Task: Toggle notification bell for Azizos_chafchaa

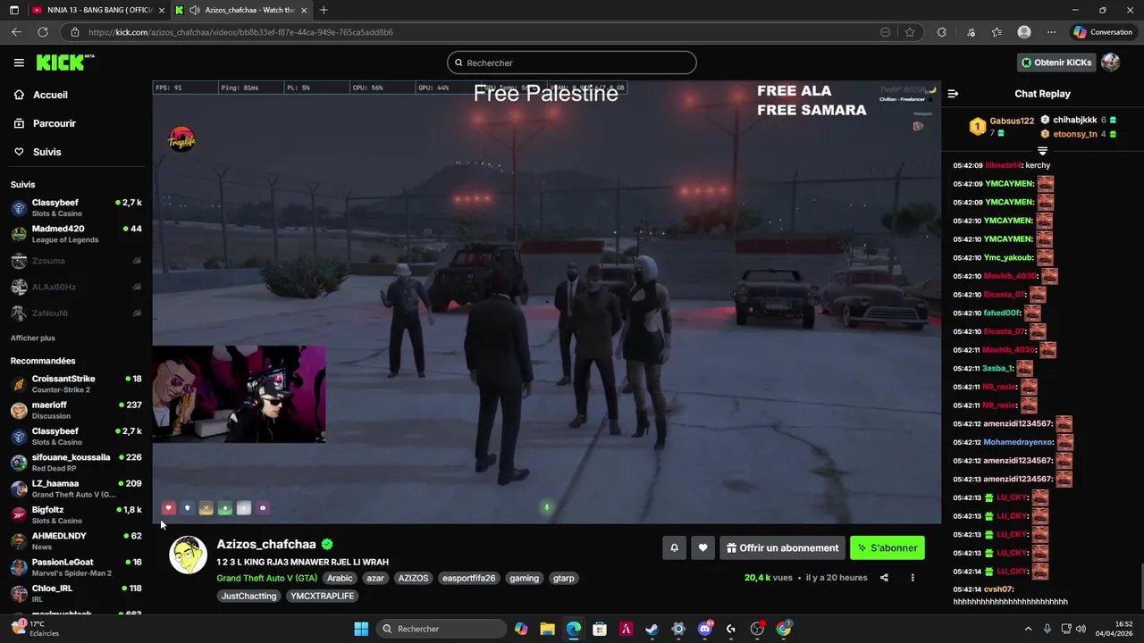Action: [674, 548]
